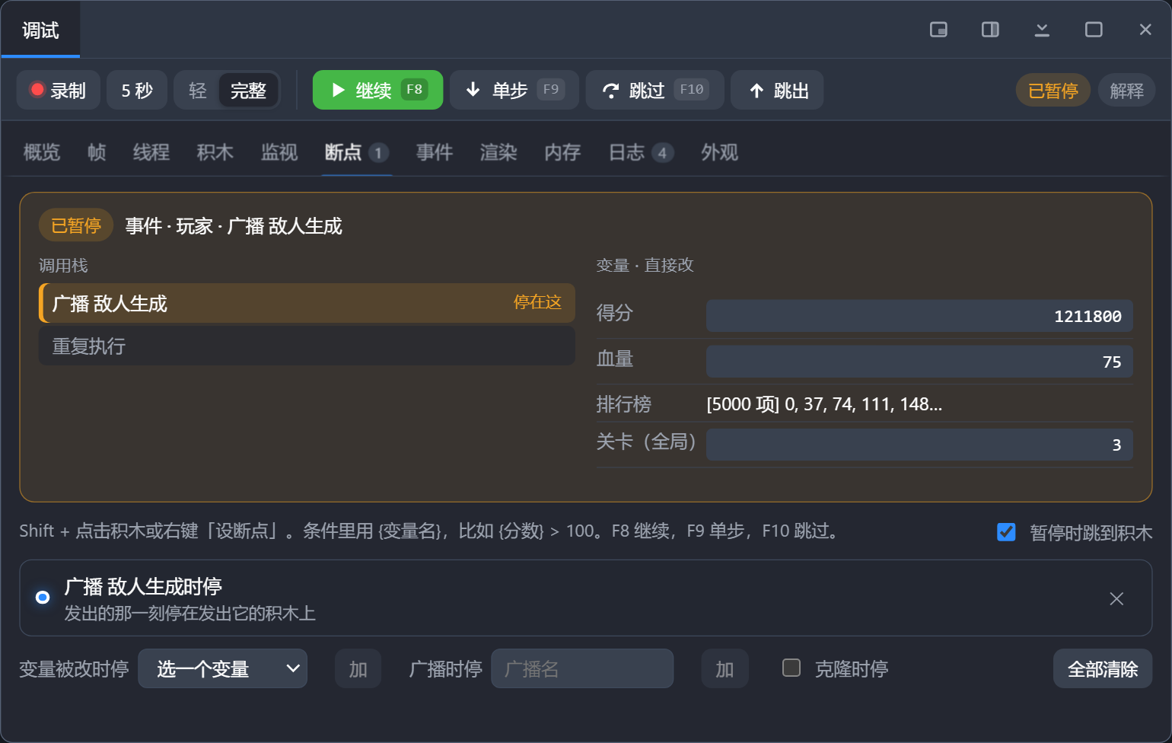Edit the 得分 variable value field
This screenshot has width=1172, height=743.
pos(919,316)
